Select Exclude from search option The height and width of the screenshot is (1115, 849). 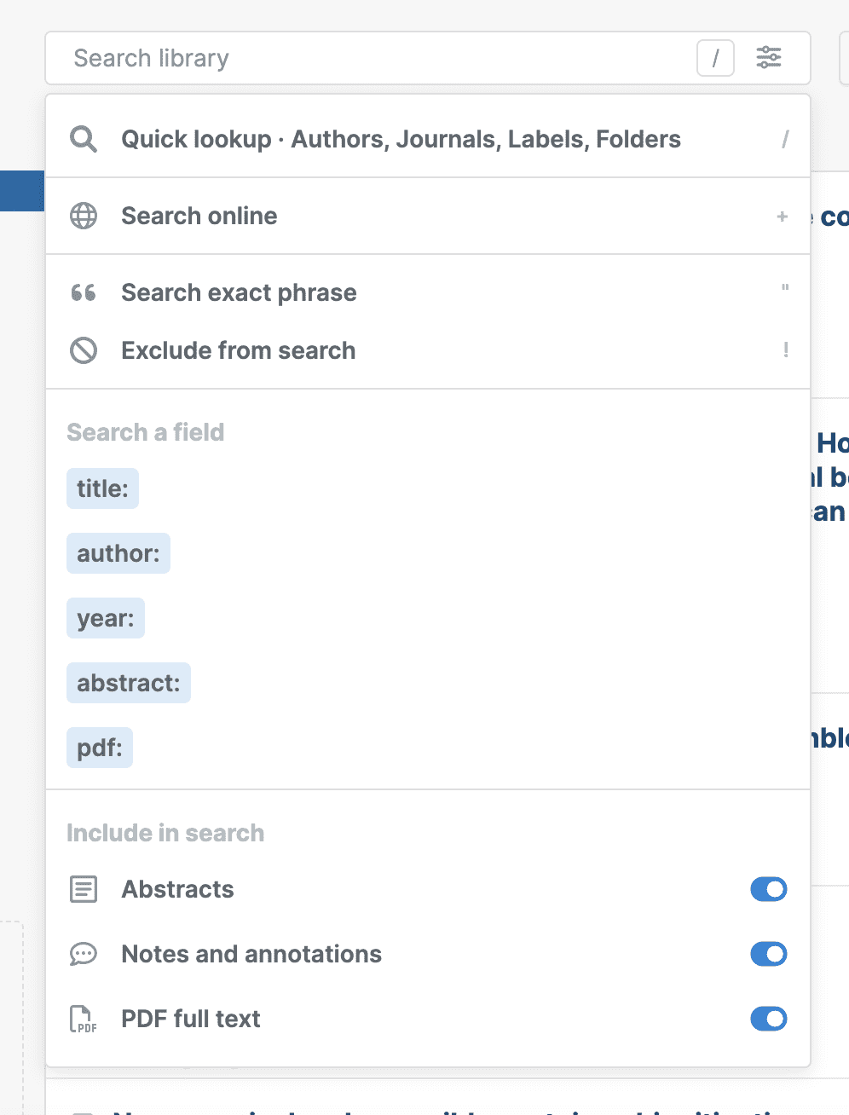tap(238, 350)
